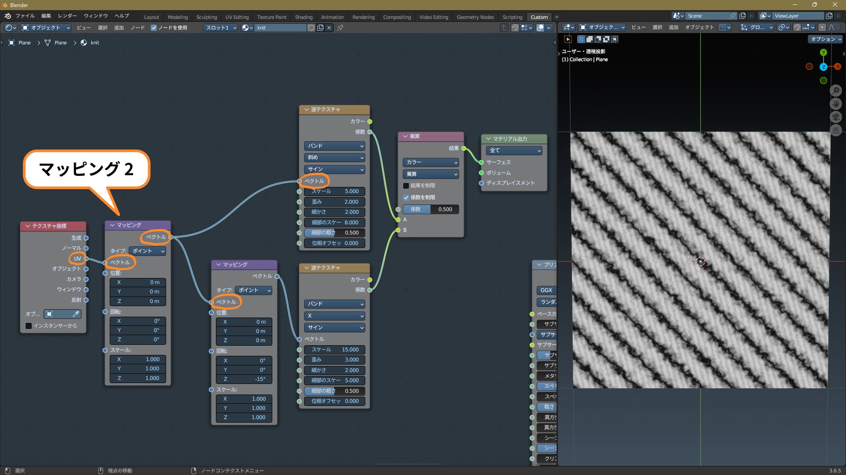Screen dimensions: 846x475
Task: Toggle snapping magnet icon in 3D viewport
Action: (x=797, y=27)
